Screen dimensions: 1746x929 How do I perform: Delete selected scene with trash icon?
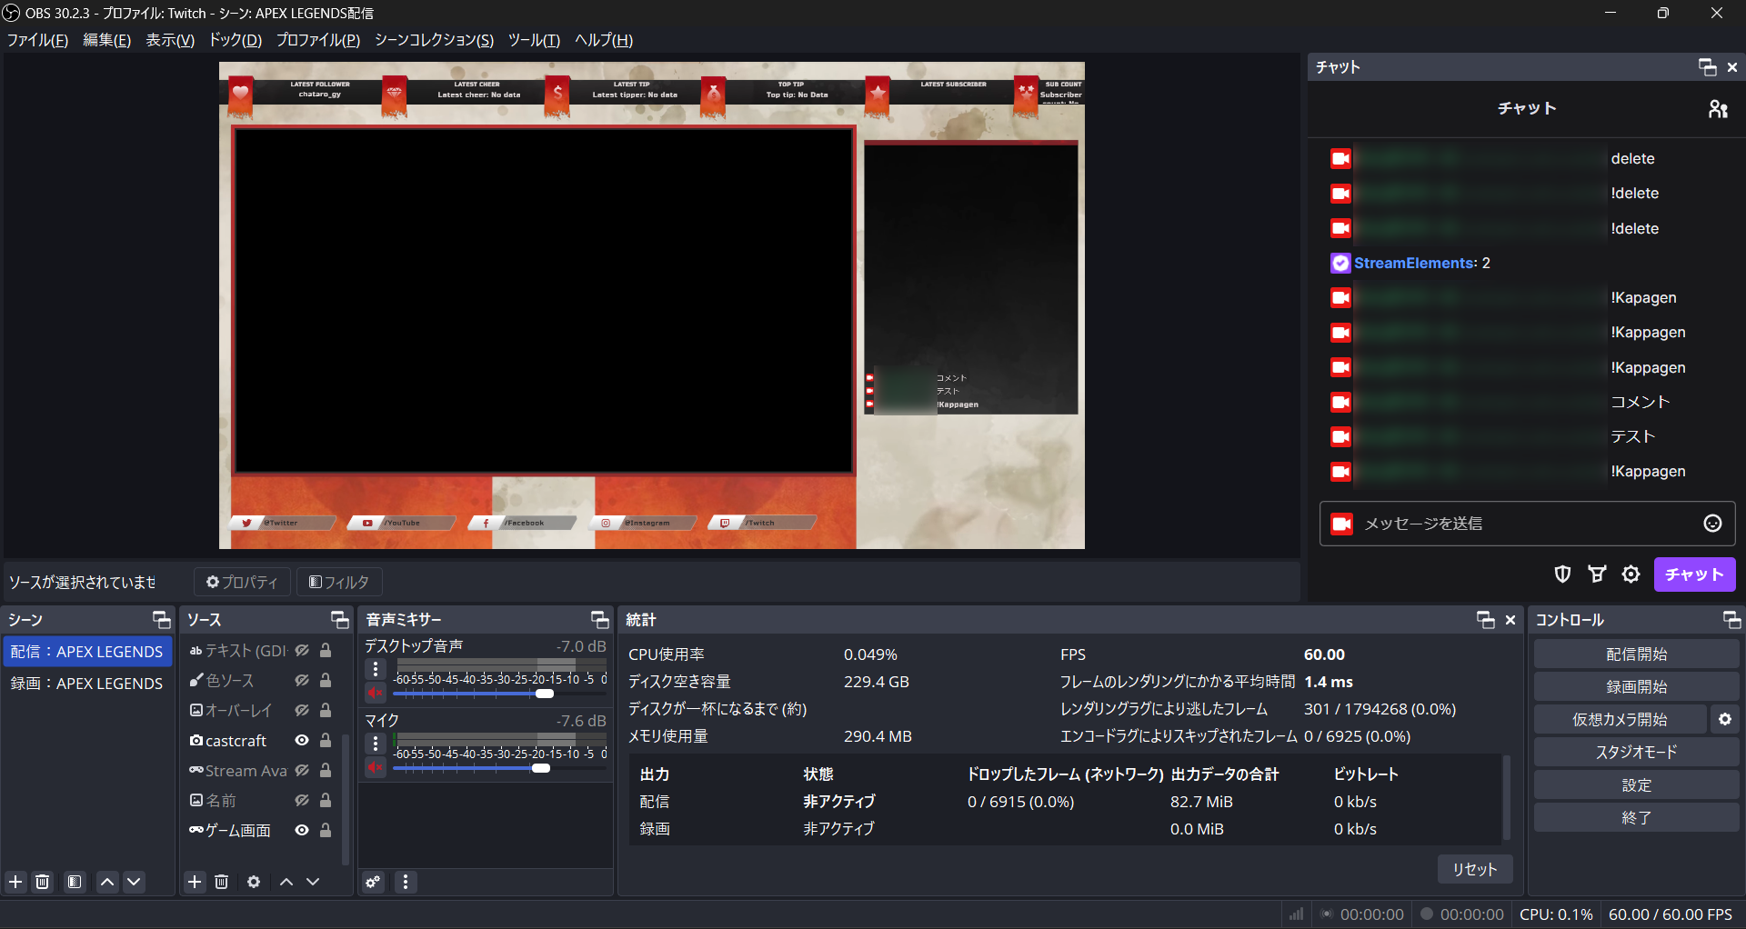(43, 882)
